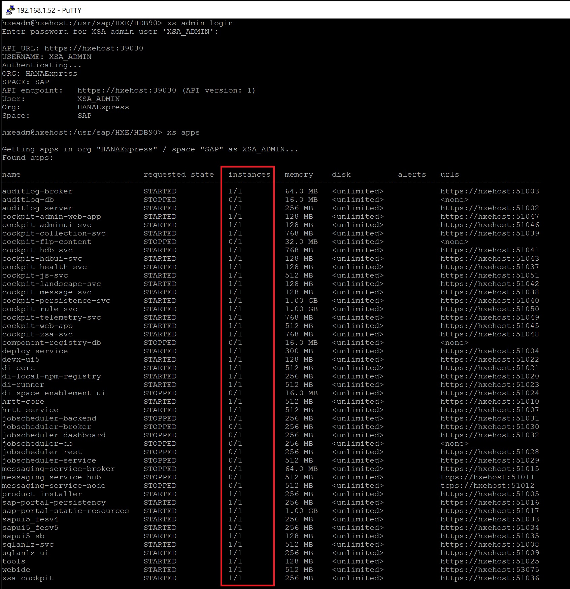The height and width of the screenshot is (589, 570).
Task: Click the 0/1 instances value for cockpit-flp-content
Action: [x=235, y=242]
